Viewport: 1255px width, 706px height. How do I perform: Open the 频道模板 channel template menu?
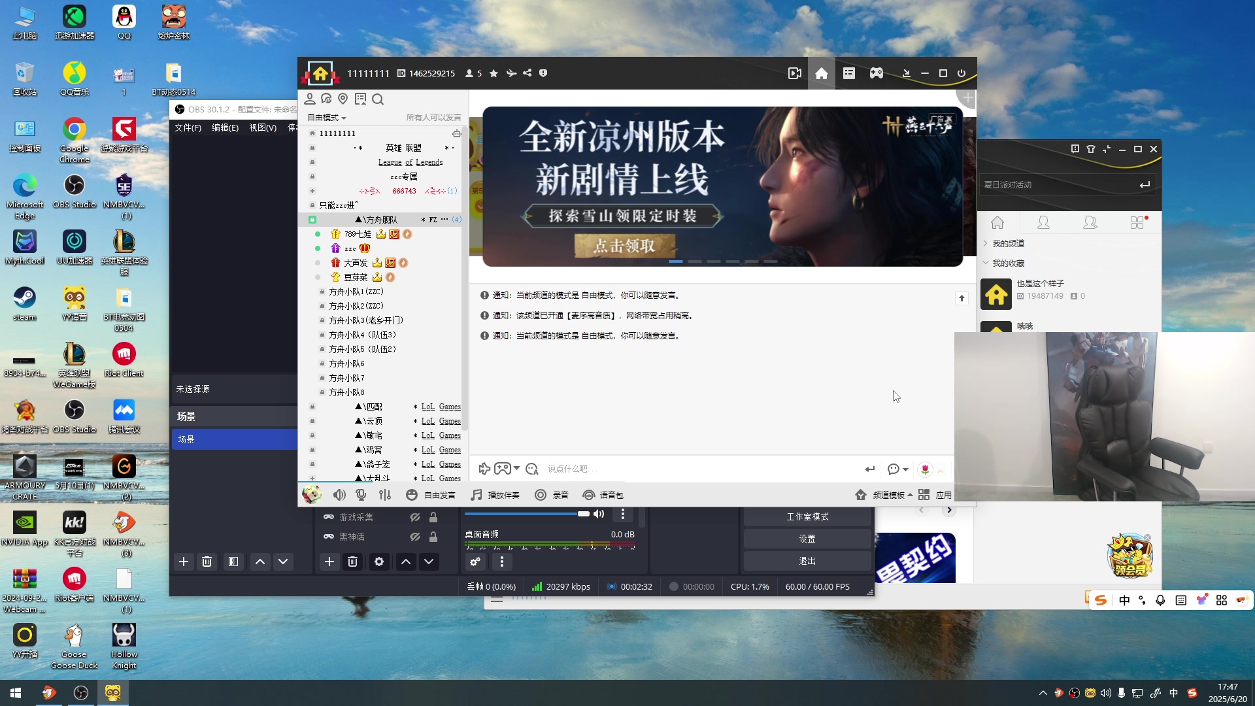884,495
